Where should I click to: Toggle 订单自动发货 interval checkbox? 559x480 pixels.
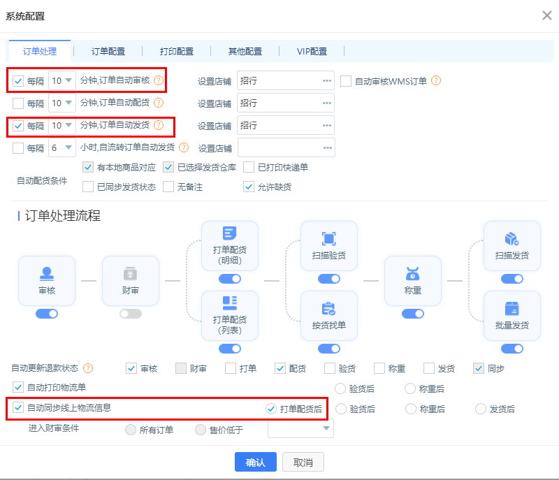pyautogui.click(x=18, y=126)
